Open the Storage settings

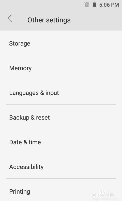tap(61, 43)
